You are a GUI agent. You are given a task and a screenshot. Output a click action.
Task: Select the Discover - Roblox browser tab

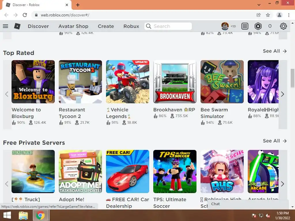(x=37, y=5)
